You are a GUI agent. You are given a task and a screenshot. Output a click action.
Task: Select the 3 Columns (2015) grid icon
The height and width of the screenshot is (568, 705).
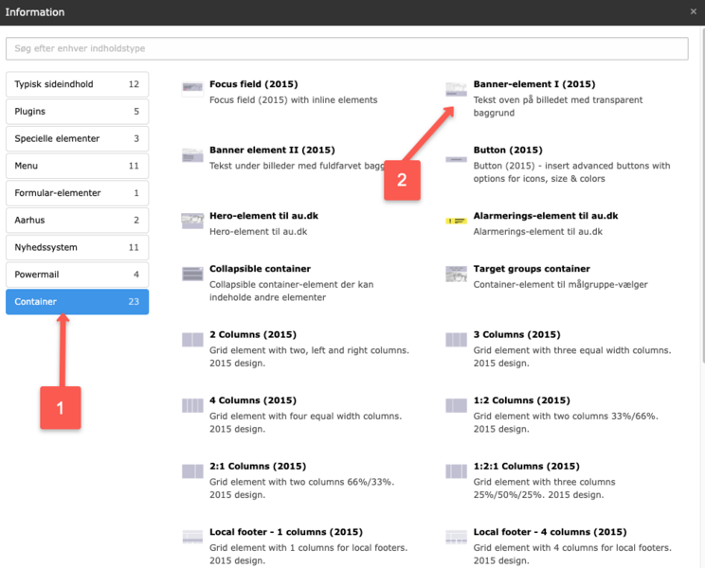tap(457, 340)
